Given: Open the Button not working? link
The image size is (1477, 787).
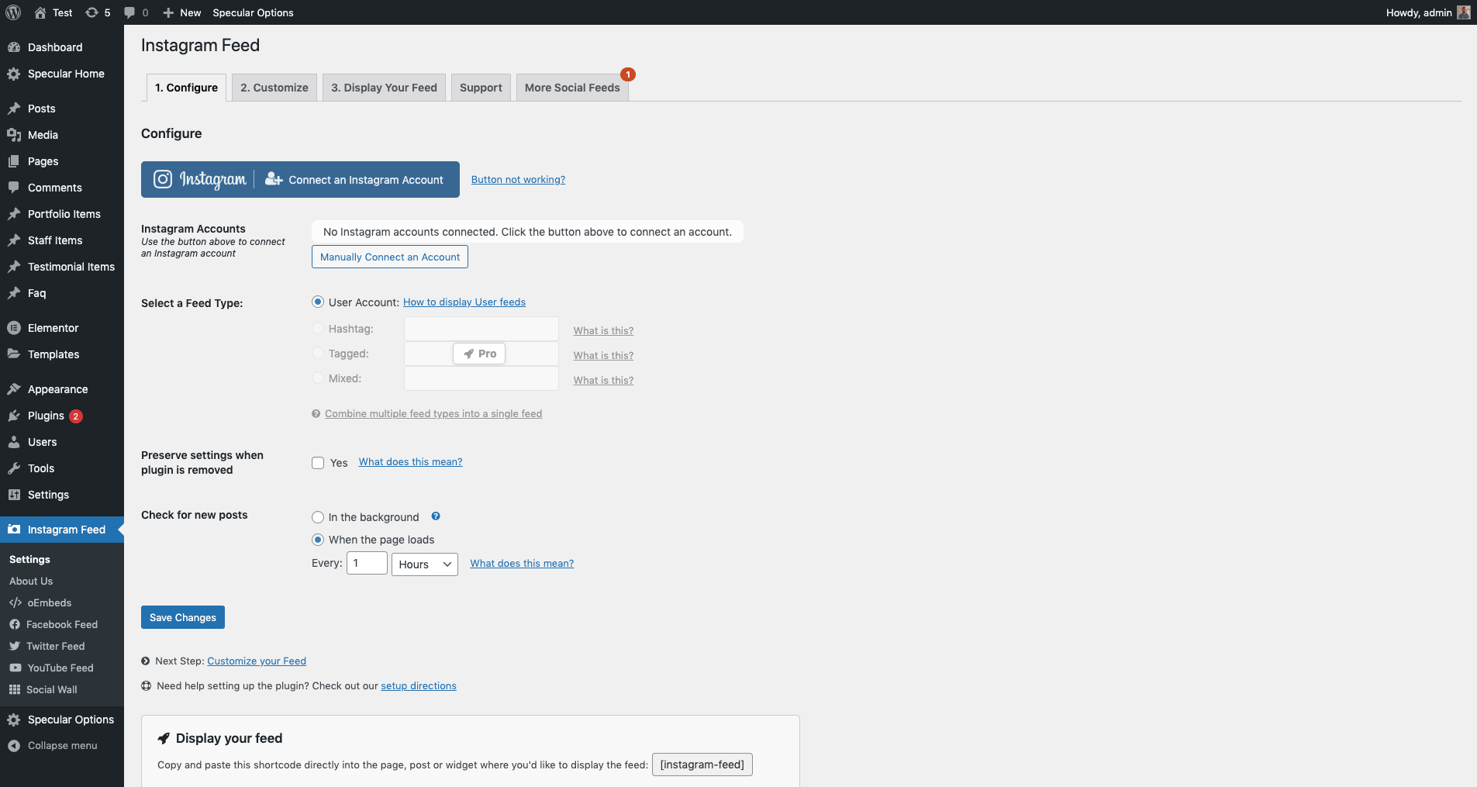Looking at the screenshot, I should click(518, 179).
